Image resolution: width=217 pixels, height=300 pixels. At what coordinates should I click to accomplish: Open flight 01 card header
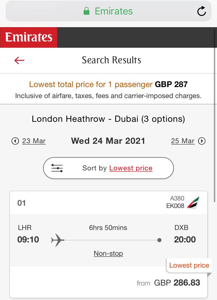point(108,203)
